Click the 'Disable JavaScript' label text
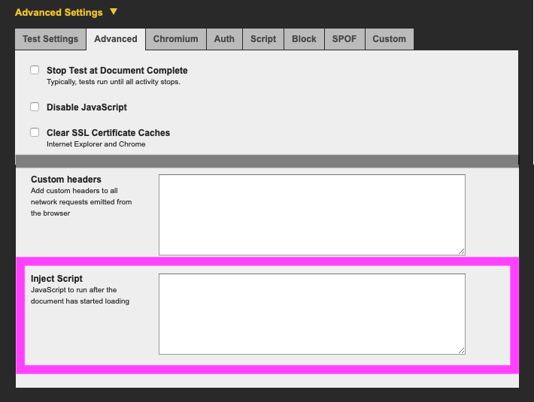Screen dimensions: 534x402 (86, 107)
